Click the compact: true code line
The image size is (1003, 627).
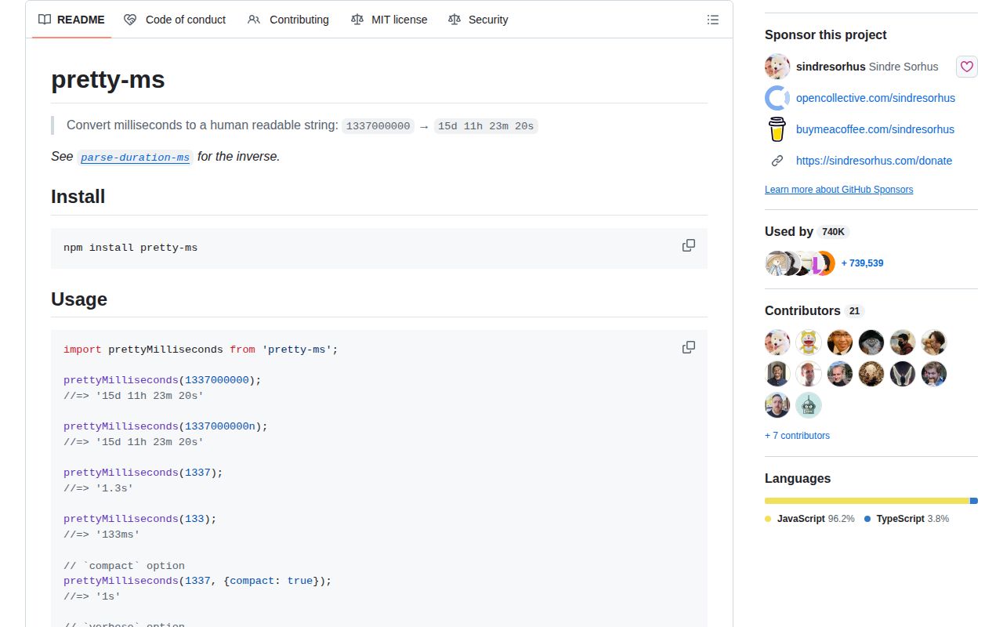197,581
